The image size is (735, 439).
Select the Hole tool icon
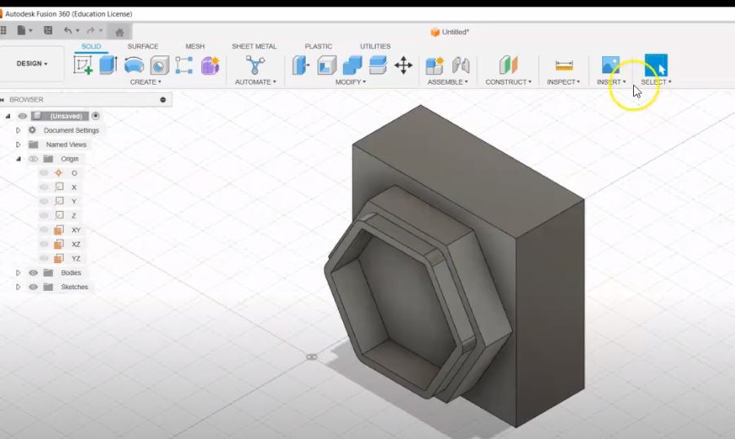pos(160,65)
